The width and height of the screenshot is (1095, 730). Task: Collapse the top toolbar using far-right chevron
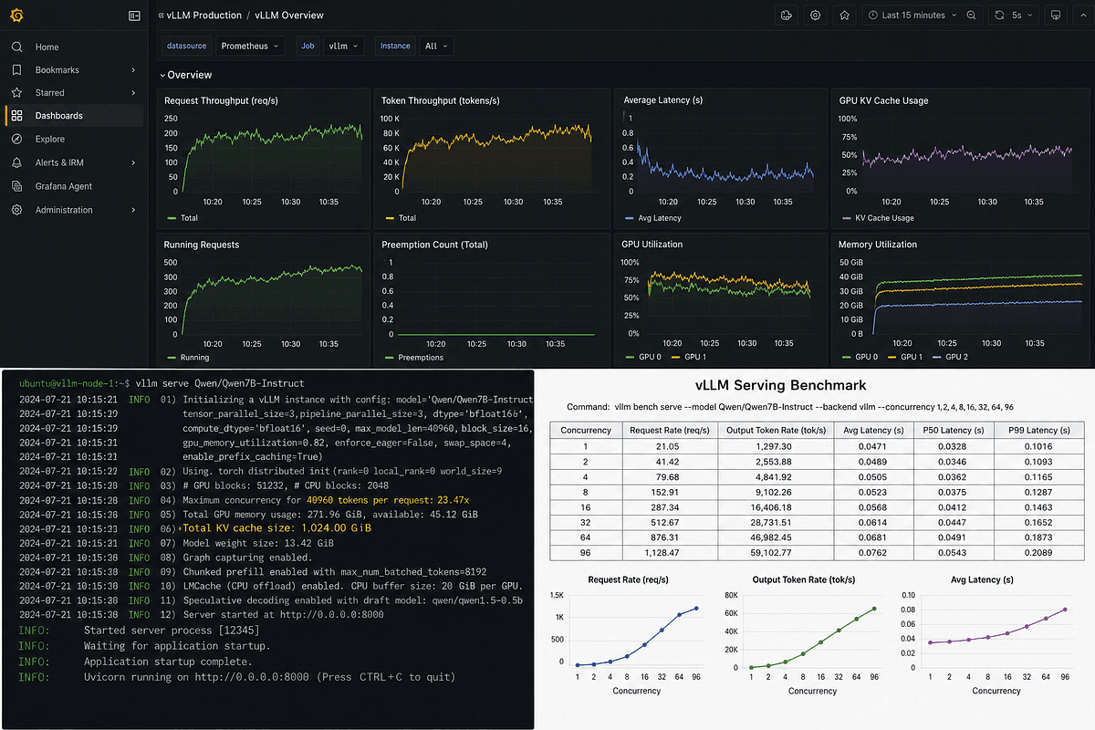pos(1084,16)
